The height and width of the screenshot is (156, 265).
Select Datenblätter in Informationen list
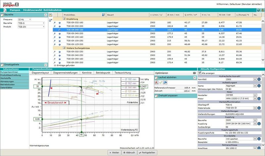click(x=15, y=87)
